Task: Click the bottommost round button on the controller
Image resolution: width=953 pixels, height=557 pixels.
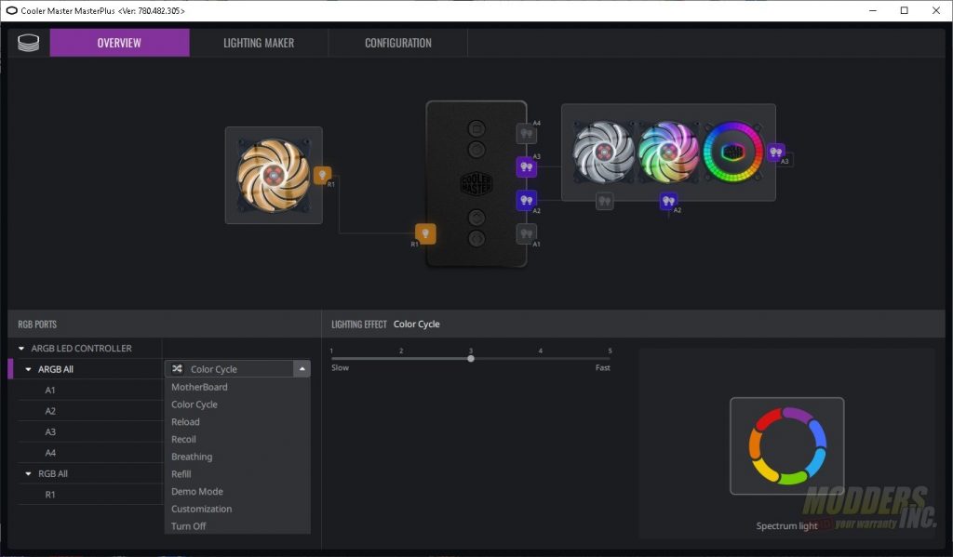Action: [x=476, y=239]
